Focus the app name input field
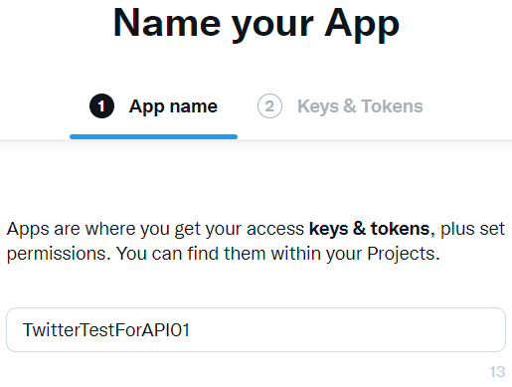The image size is (512, 387). point(256,329)
